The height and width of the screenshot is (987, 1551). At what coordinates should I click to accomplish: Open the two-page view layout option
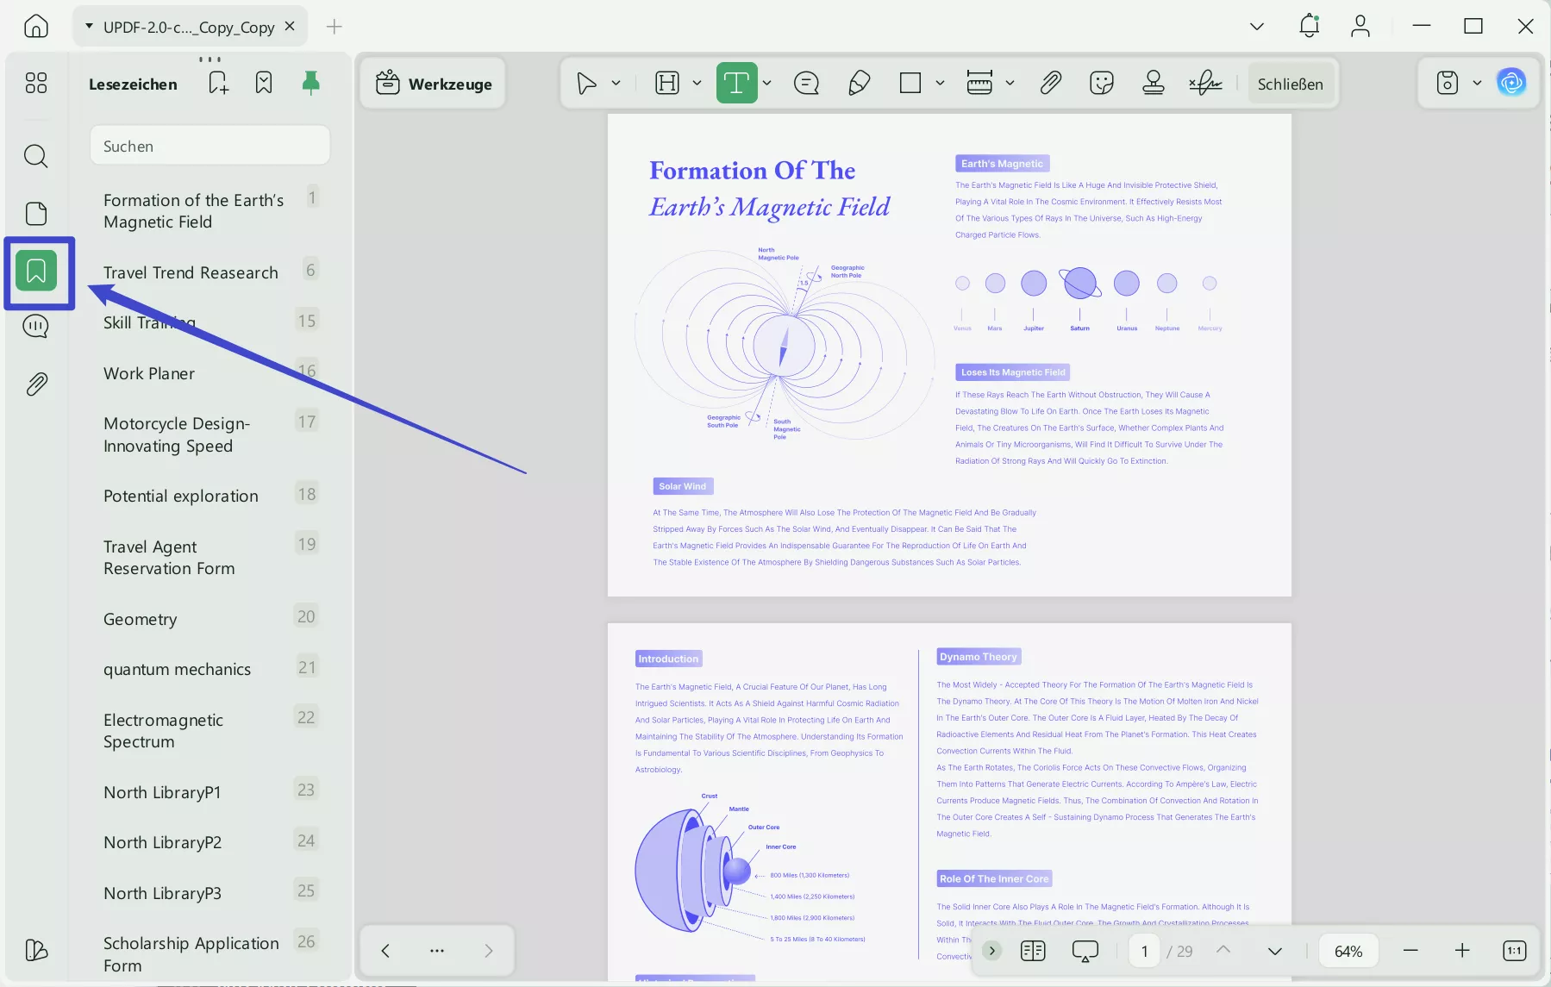pyautogui.click(x=1032, y=951)
